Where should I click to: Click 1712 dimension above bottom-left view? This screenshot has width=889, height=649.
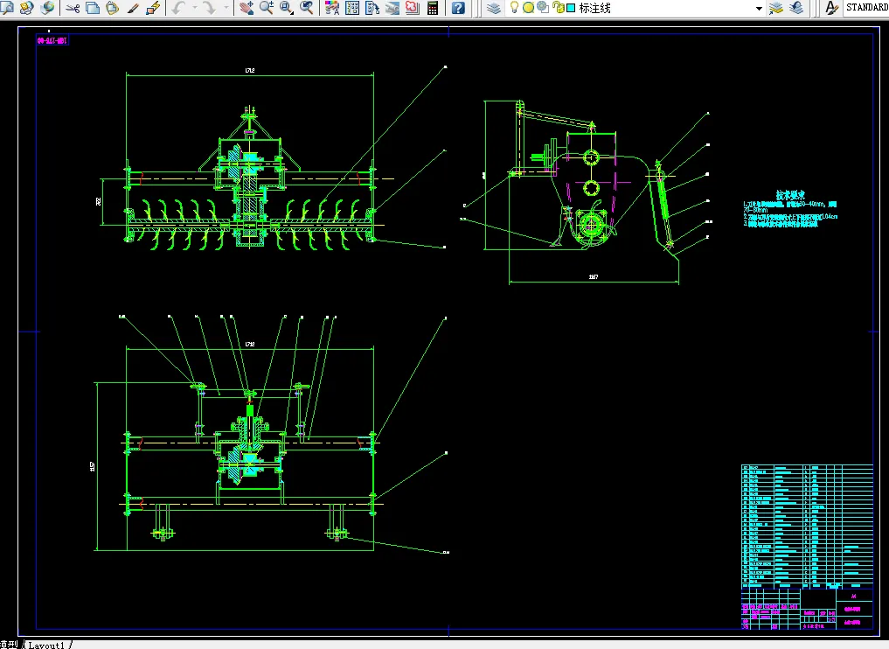(x=249, y=344)
